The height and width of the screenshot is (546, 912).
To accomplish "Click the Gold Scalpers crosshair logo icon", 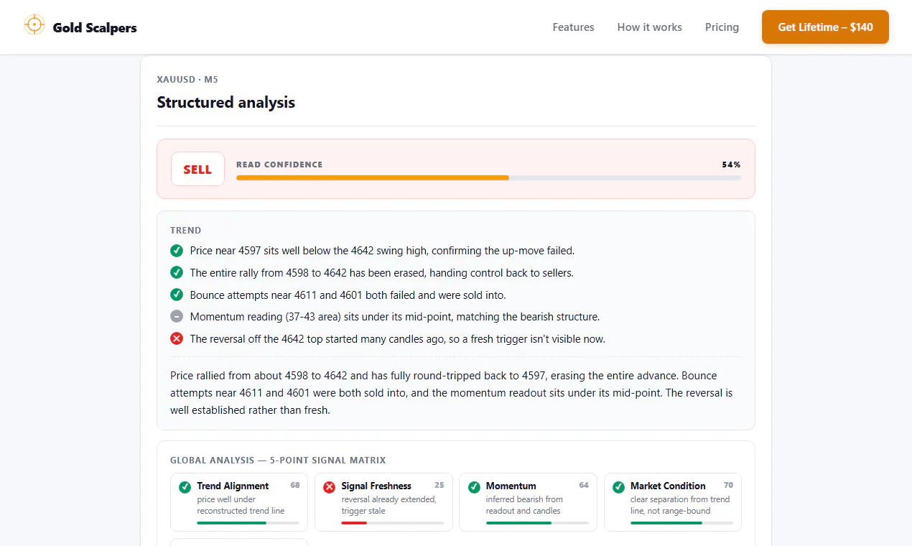I will pos(34,25).
